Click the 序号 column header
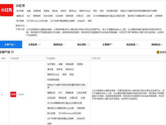The image size is (166, 125). coord(3,58)
